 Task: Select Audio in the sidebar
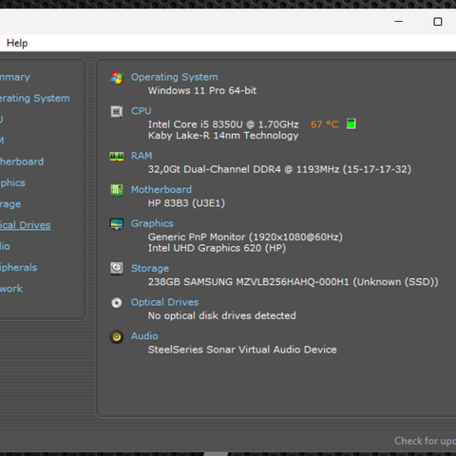point(5,246)
